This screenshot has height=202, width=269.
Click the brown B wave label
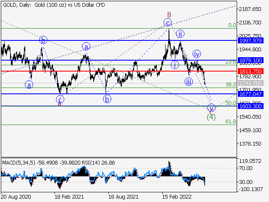click(x=169, y=14)
